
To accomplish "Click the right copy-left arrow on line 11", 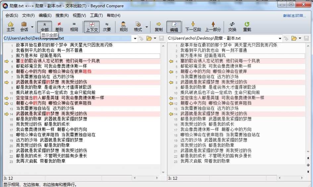I will (x=171, y=98).
